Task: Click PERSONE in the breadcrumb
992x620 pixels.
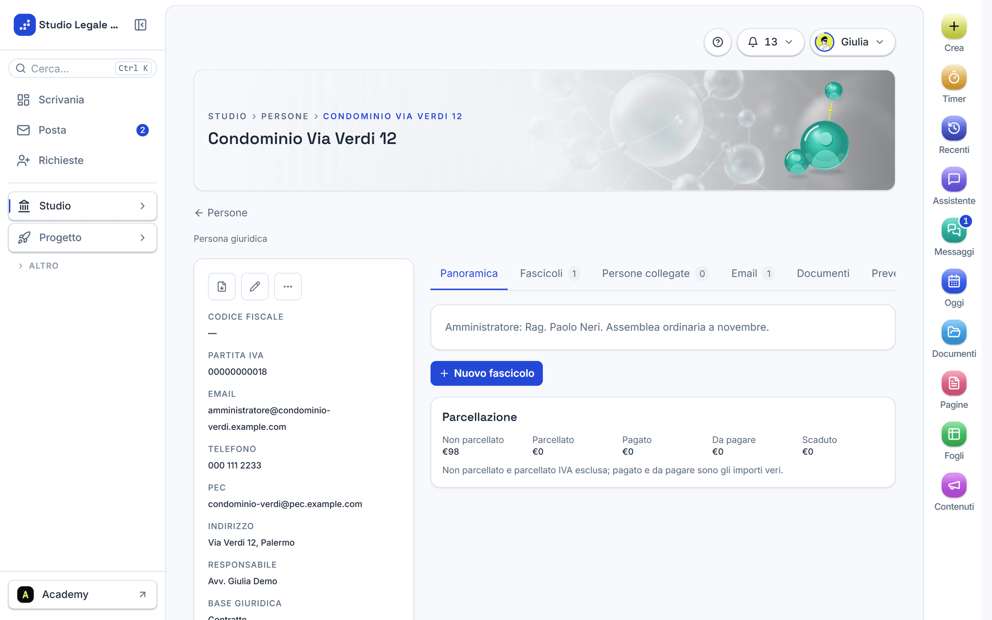Action: tap(285, 117)
